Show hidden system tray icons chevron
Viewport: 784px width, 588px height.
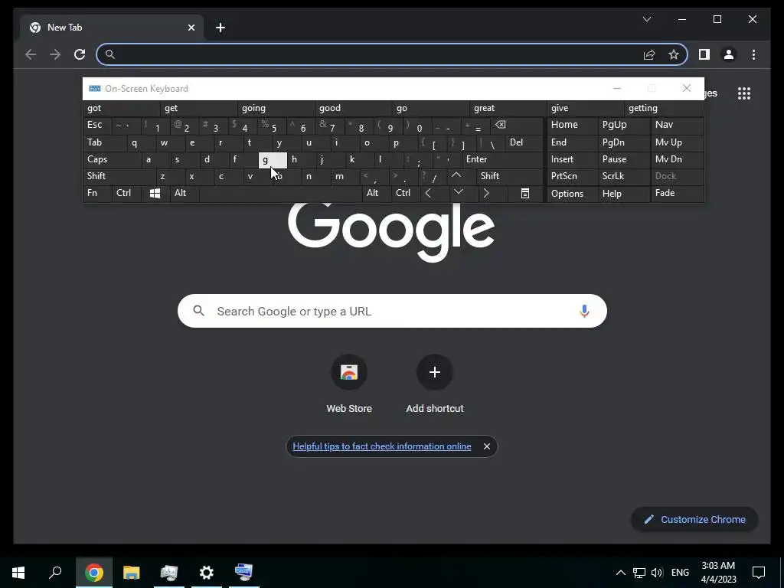620,573
